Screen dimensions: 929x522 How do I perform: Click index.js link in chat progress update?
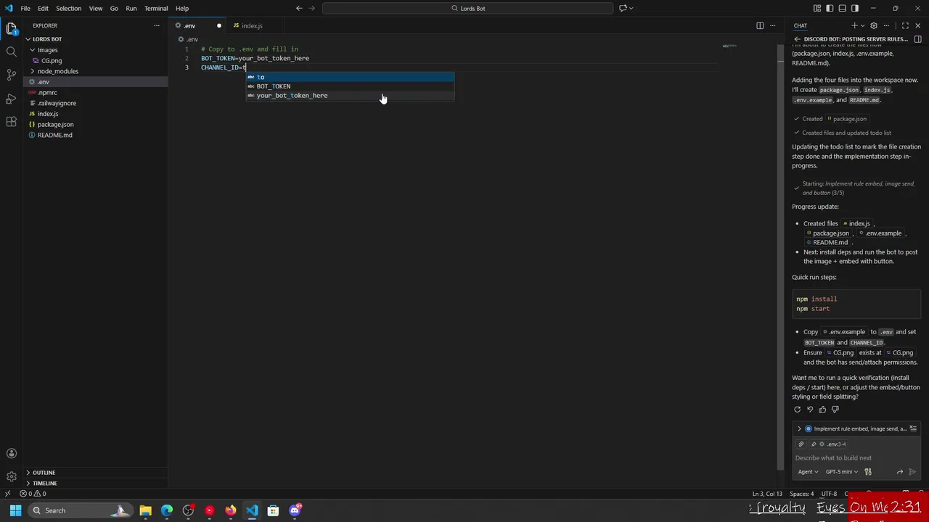857,223
